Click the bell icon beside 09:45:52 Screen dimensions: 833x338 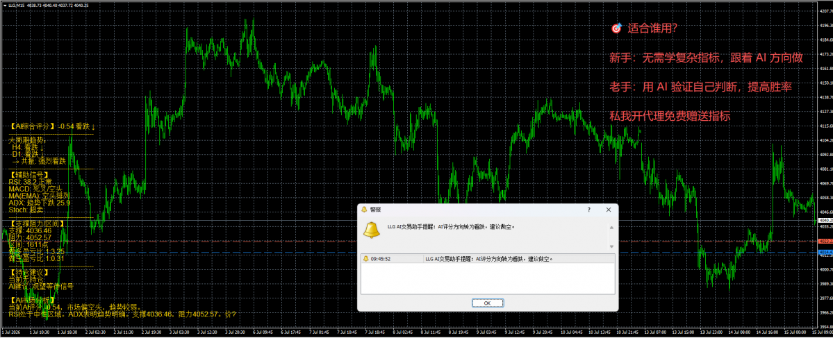365,259
